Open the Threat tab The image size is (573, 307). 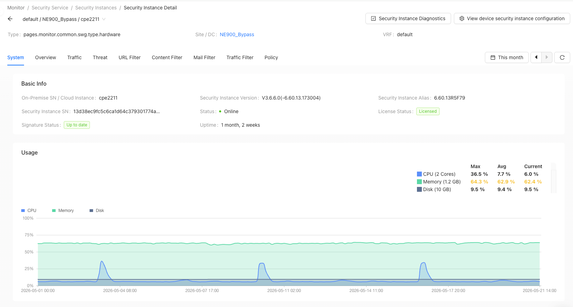(100, 57)
